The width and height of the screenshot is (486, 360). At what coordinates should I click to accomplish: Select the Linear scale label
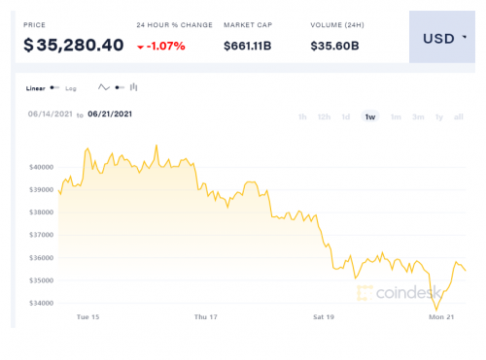click(35, 88)
